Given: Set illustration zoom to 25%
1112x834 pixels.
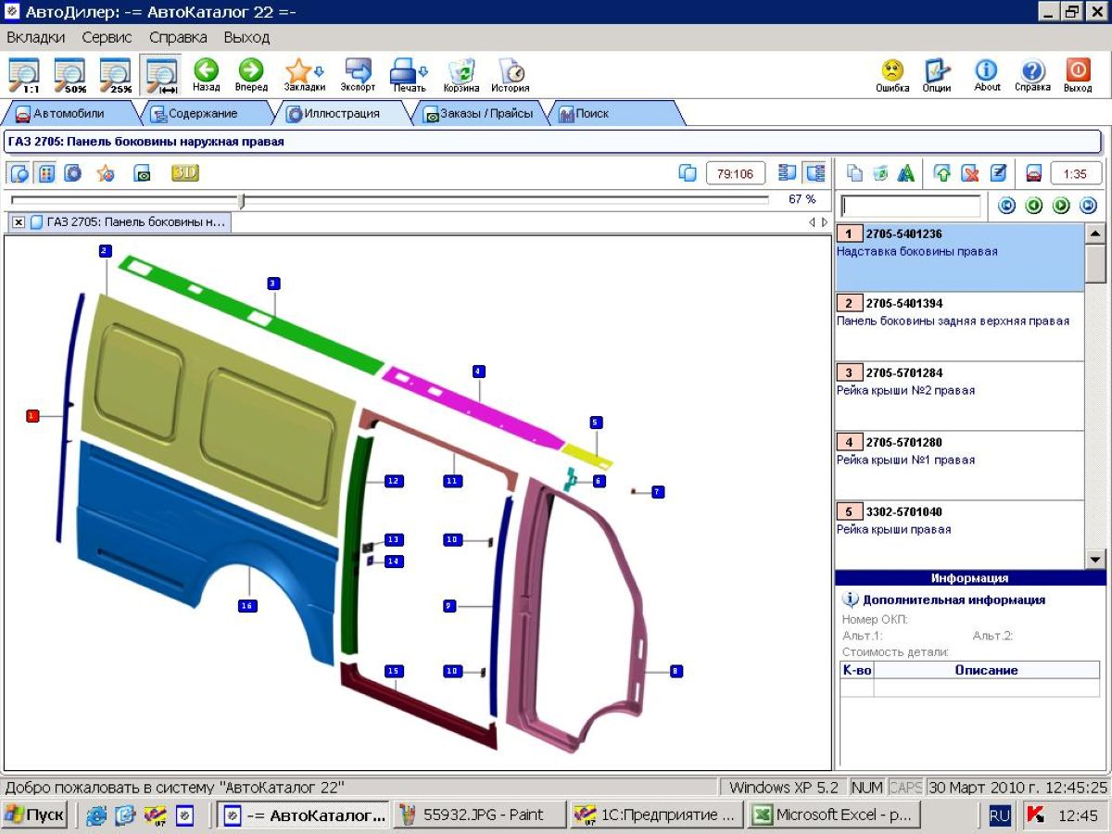Looking at the screenshot, I should [115, 75].
